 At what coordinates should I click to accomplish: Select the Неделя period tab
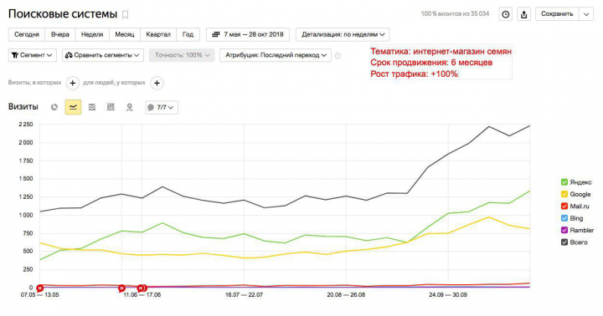coord(92,34)
